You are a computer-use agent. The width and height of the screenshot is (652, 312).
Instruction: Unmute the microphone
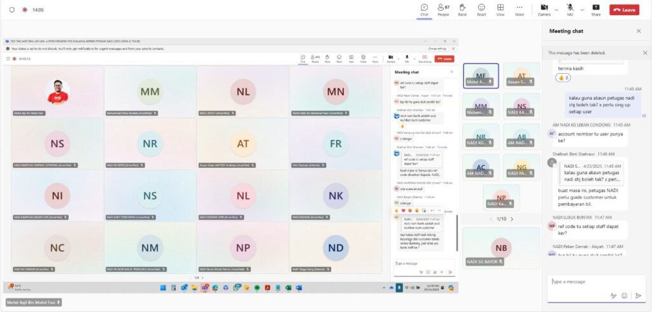[570, 9]
